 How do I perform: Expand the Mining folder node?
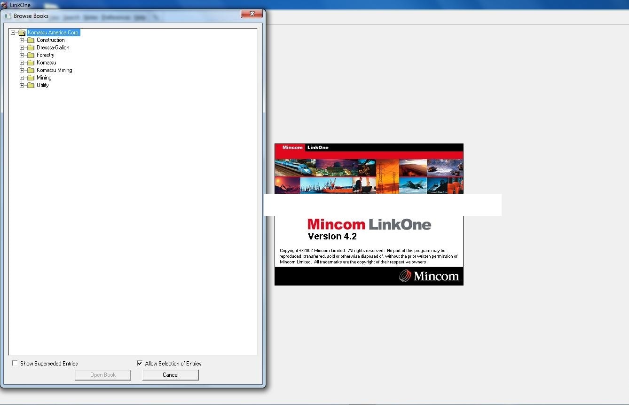(22, 78)
